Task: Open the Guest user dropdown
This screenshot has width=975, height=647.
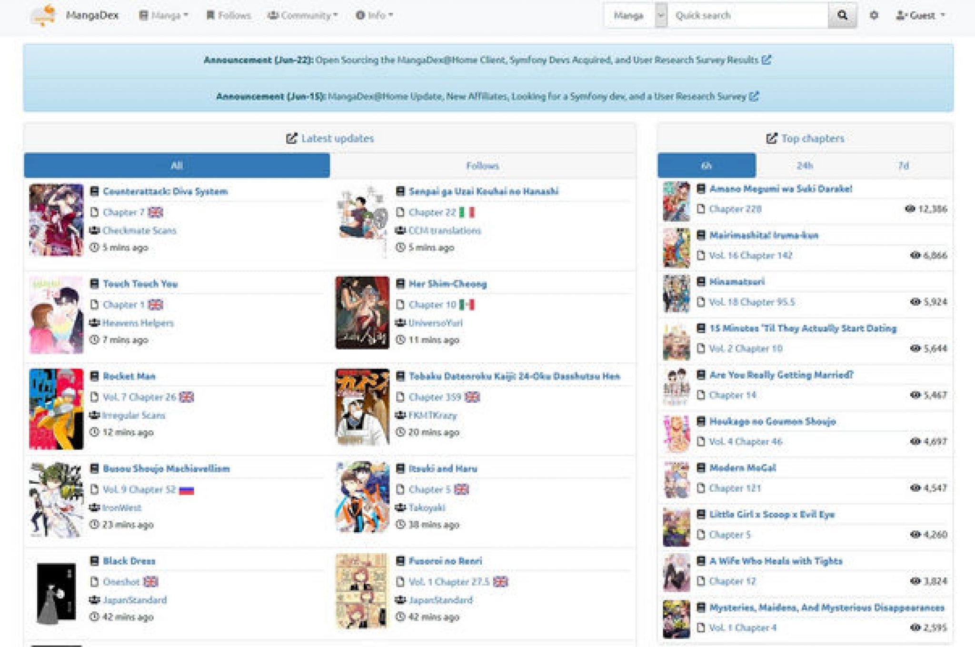Action: 920,15
